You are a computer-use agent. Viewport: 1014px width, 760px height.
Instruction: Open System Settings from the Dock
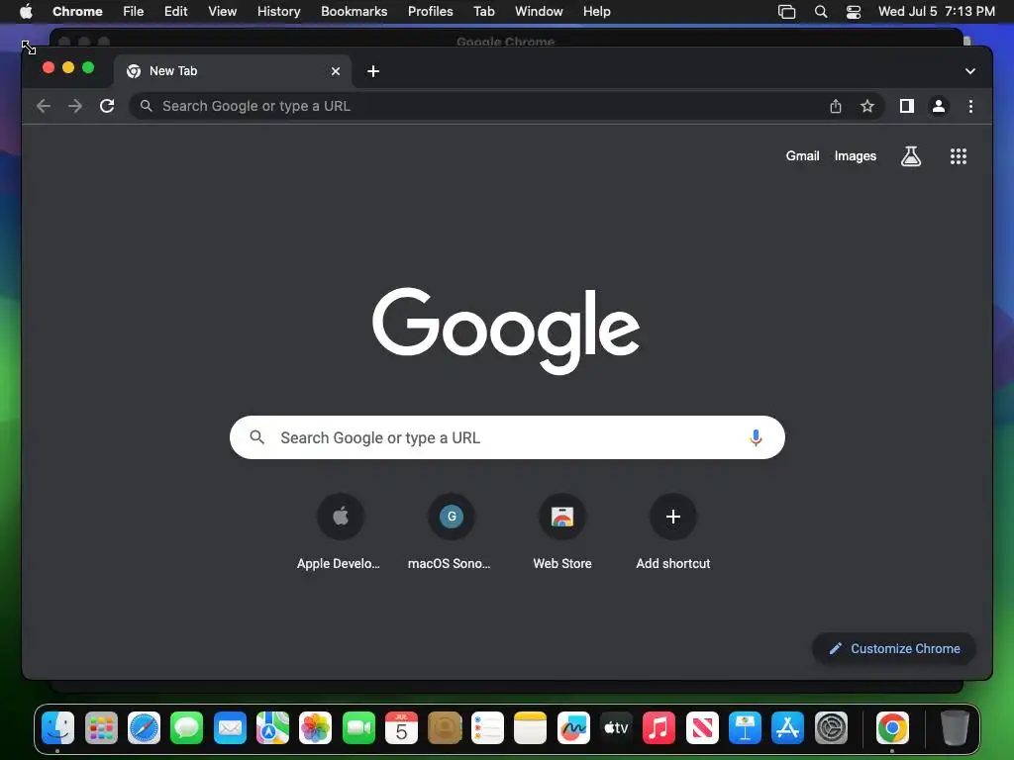(831, 728)
